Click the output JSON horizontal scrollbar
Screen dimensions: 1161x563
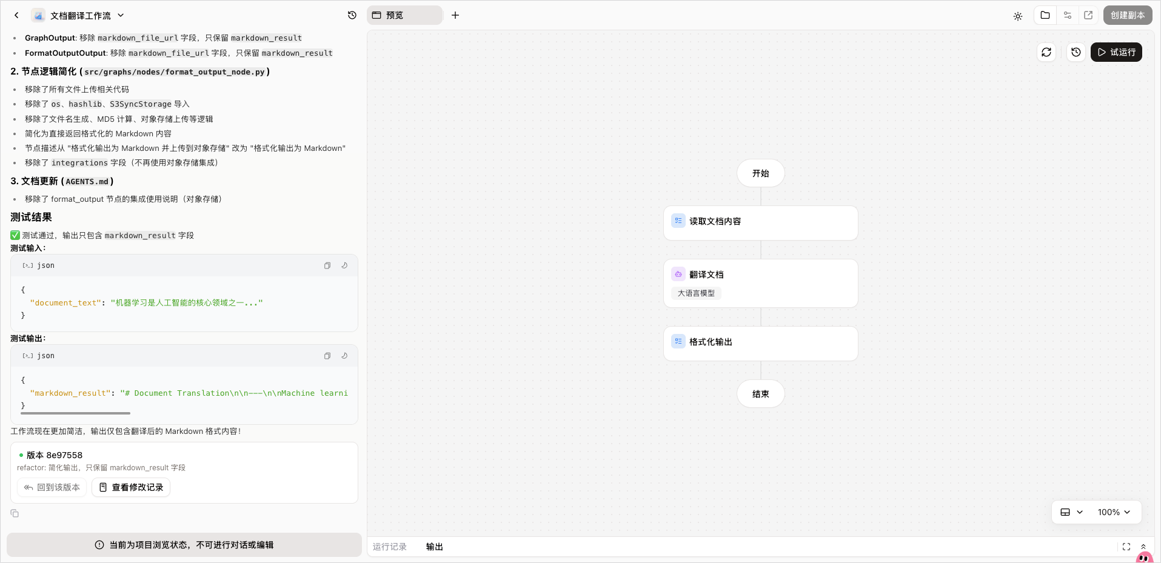(75, 413)
